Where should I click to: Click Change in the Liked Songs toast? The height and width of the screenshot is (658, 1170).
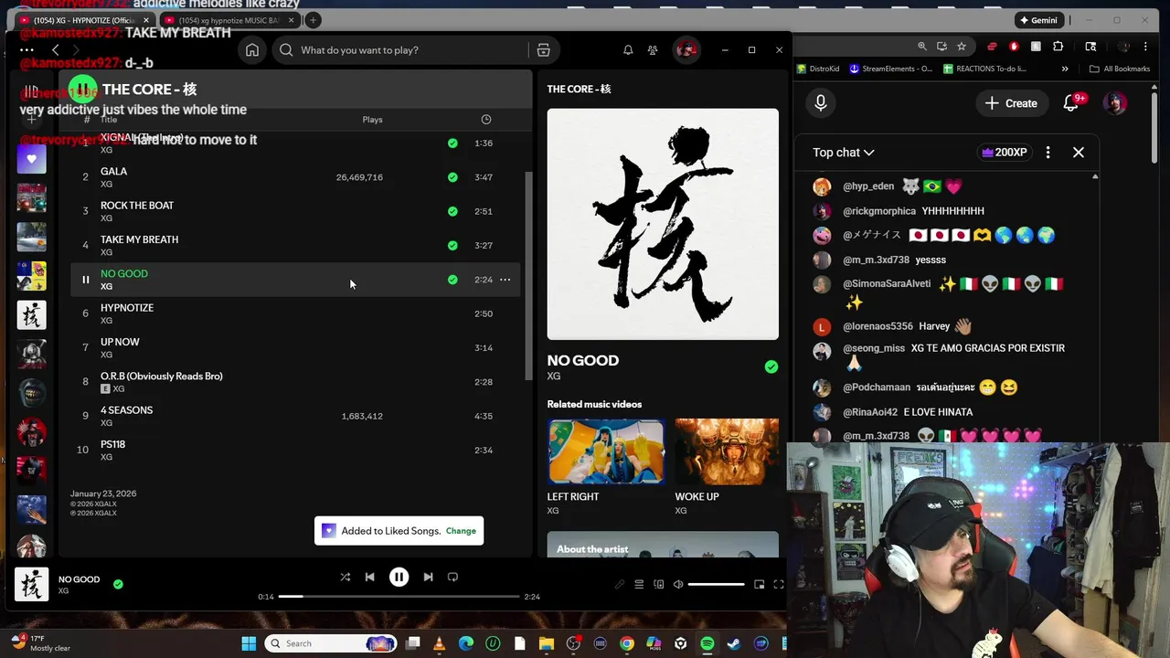[x=461, y=531]
